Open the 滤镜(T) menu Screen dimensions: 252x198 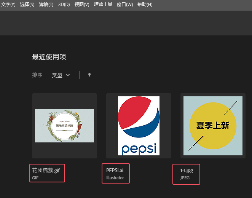pos(46,4)
